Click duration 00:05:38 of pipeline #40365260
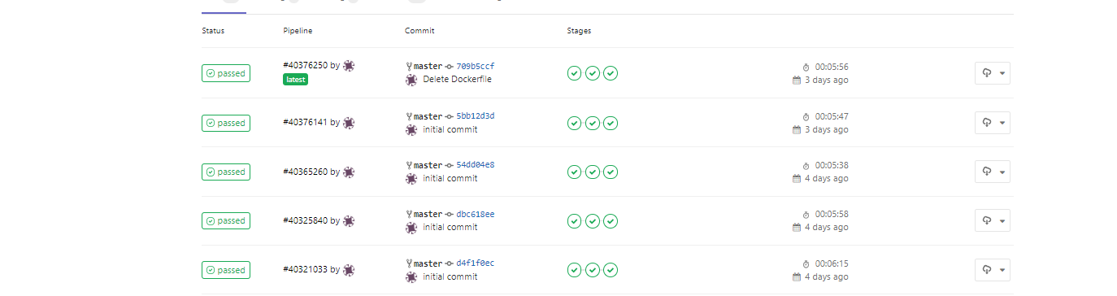Screen dimensions: 1117x296 (832, 165)
